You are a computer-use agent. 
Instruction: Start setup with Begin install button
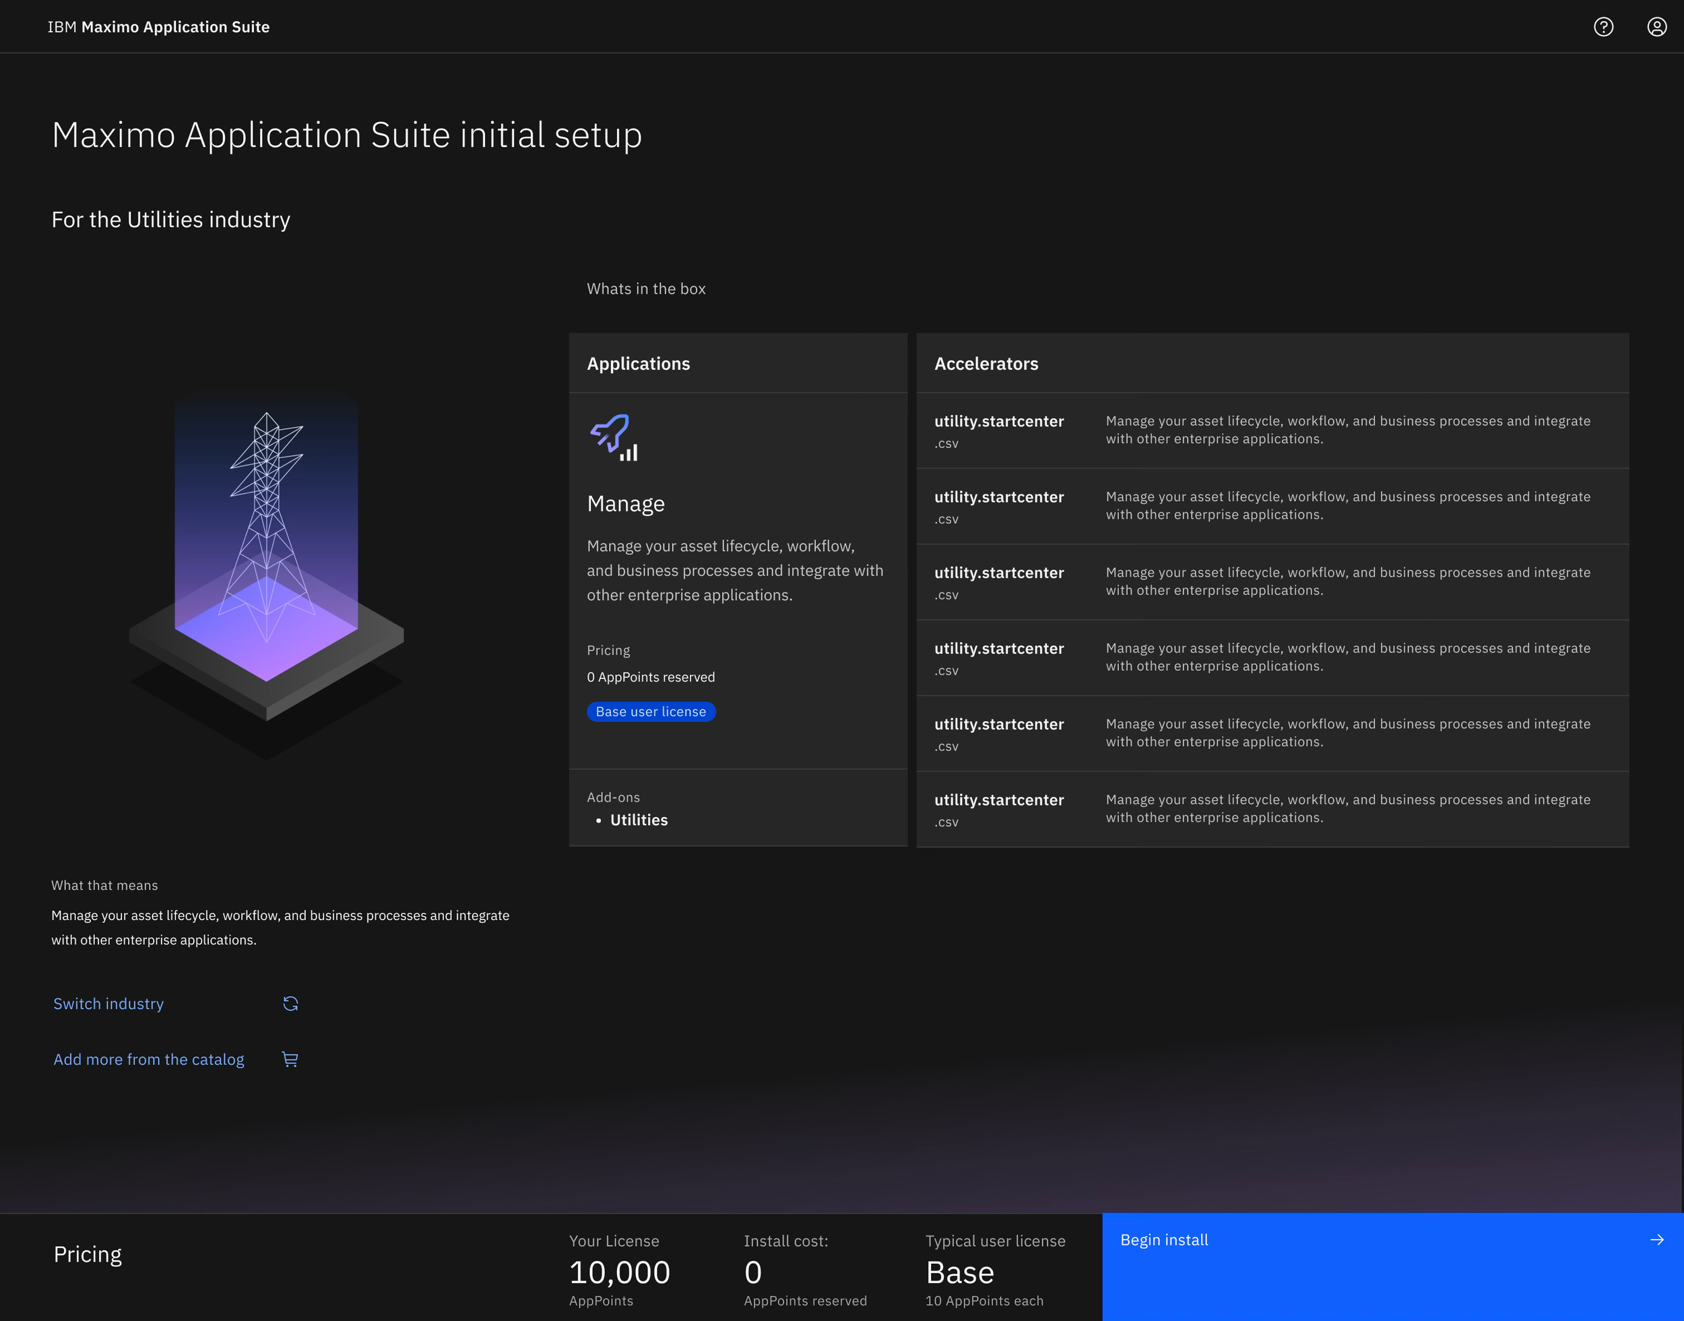pos(1392,1267)
